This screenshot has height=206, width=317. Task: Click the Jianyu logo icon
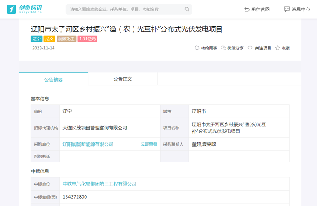(x=11, y=9)
